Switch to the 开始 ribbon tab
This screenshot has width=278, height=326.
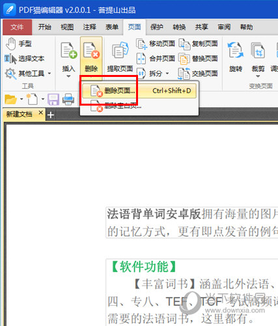coord(44,27)
